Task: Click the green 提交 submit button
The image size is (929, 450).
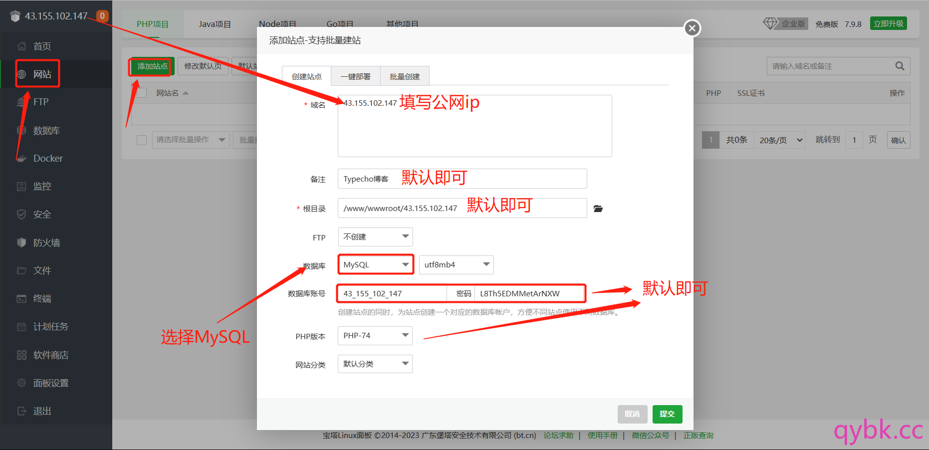Action: click(x=667, y=414)
